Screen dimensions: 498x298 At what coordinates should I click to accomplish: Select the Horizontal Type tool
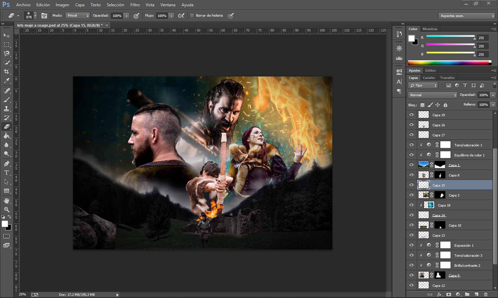click(x=7, y=173)
